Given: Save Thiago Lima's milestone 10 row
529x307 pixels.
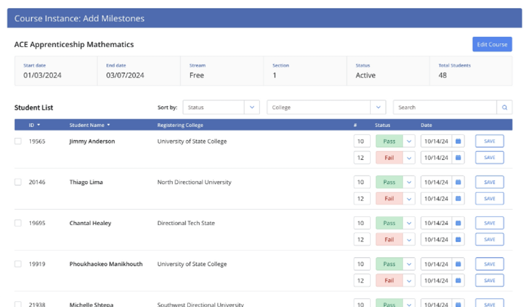Looking at the screenshot, I should (489, 182).
